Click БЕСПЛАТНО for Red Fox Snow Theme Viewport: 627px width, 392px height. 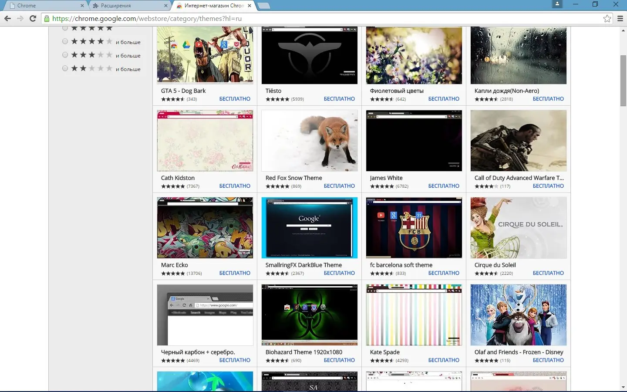pyautogui.click(x=339, y=186)
